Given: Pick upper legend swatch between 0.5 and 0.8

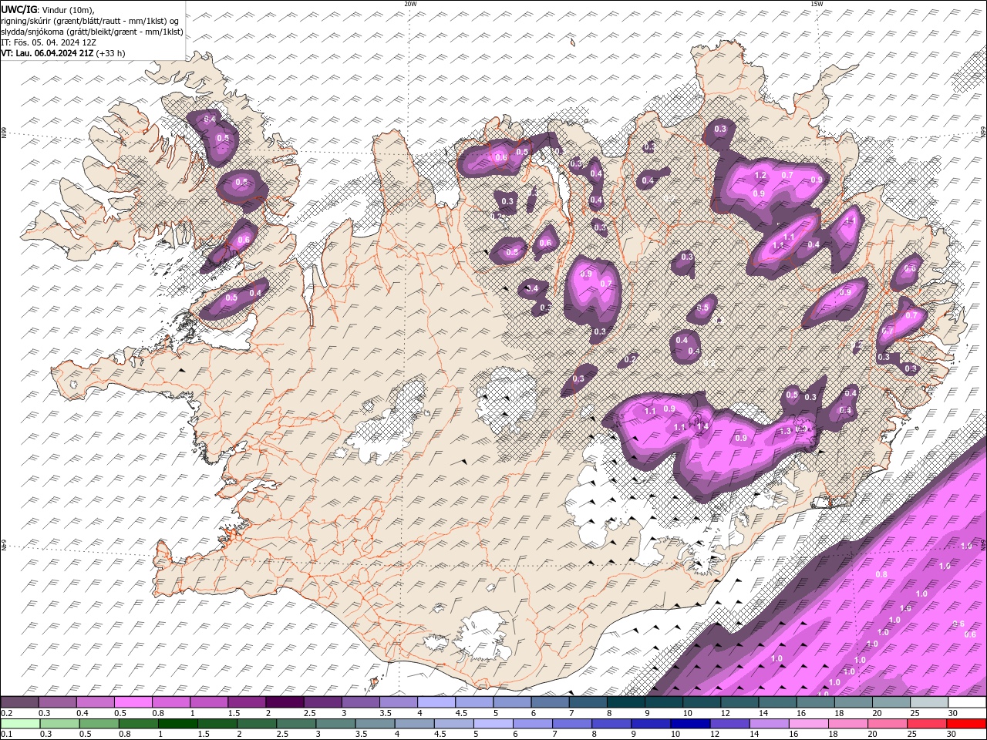Looking at the screenshot, I should click(x=133, y=702).
